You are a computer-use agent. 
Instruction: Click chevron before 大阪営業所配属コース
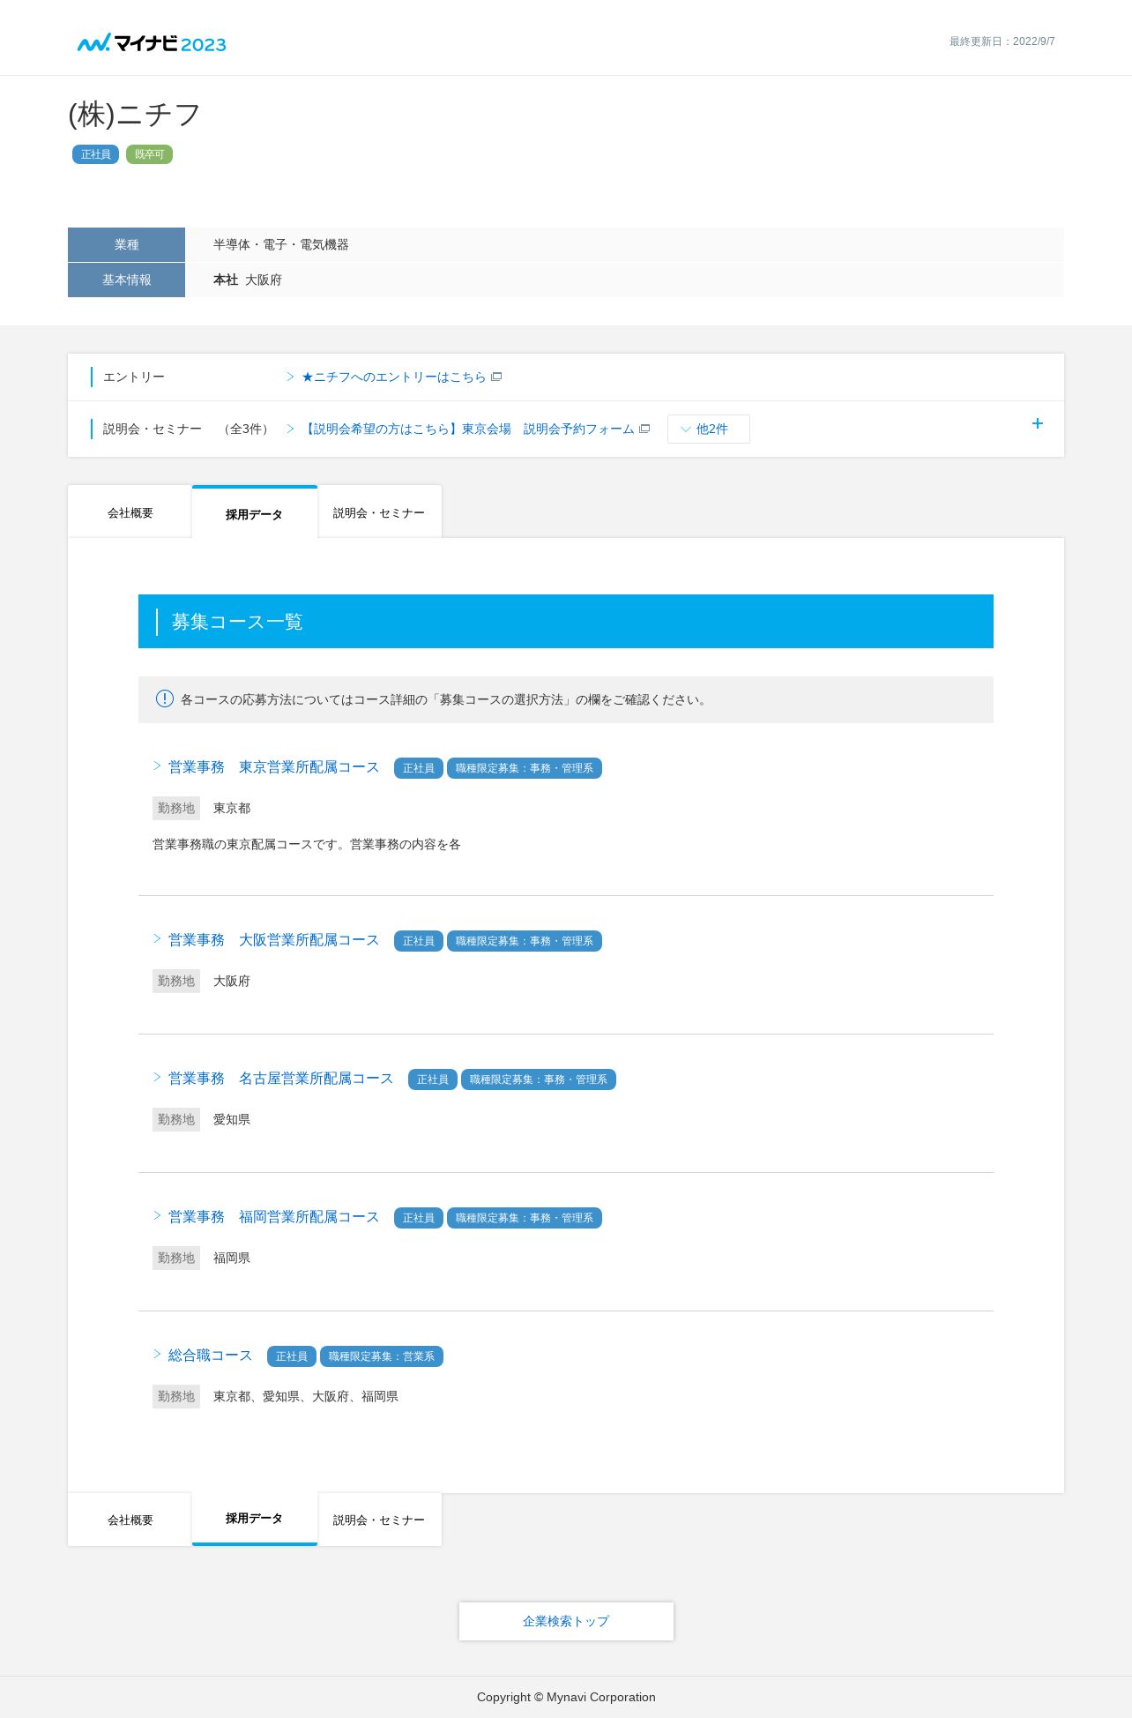(x=157, y=938)
